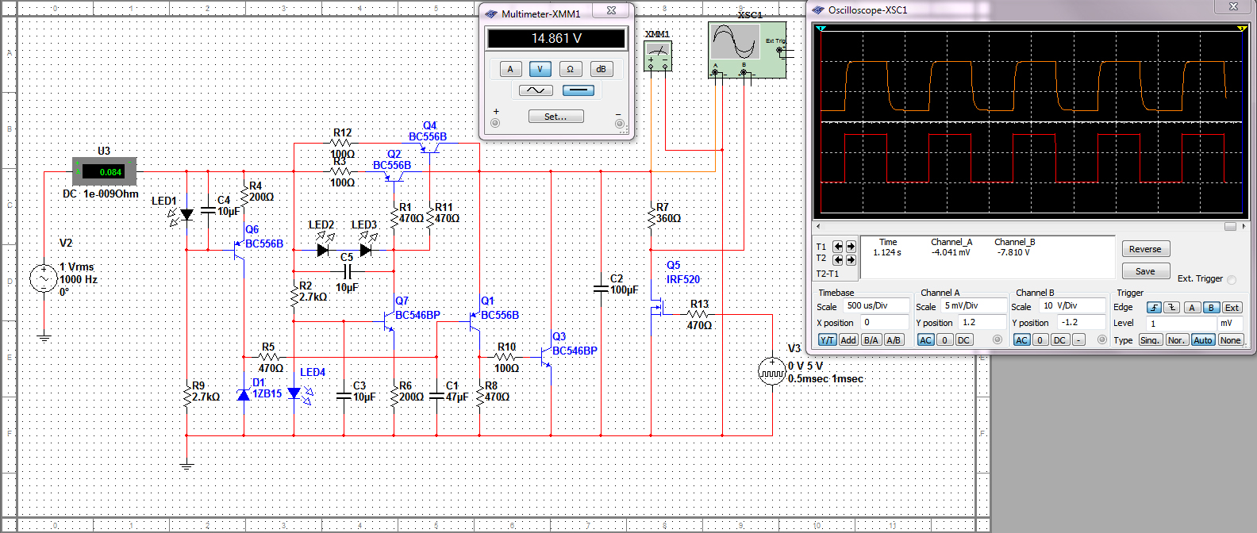The width and height of the screenshot is (1257, 533).
Task: Move cursor T2 right with arrow
Action: pos(851,259)
